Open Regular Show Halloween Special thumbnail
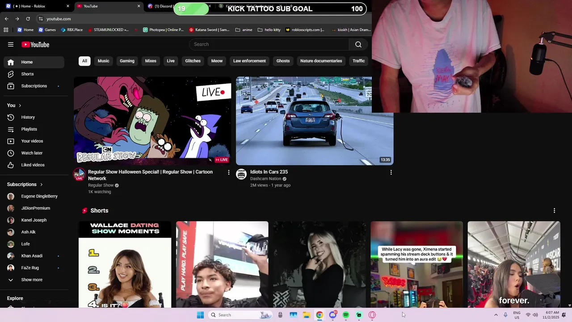The image size is (572, 322). [x=152, y=121]
